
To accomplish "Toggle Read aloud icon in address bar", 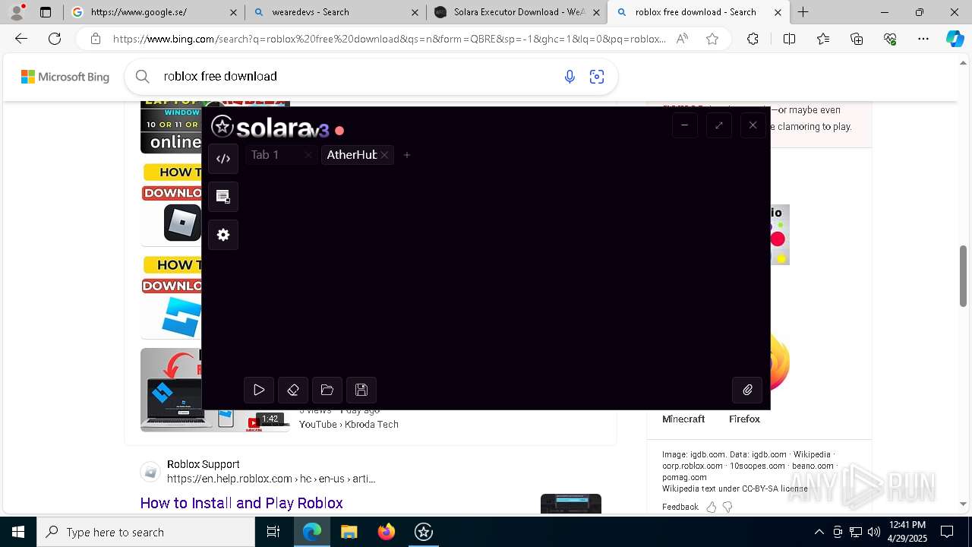I will pos(682,39).
